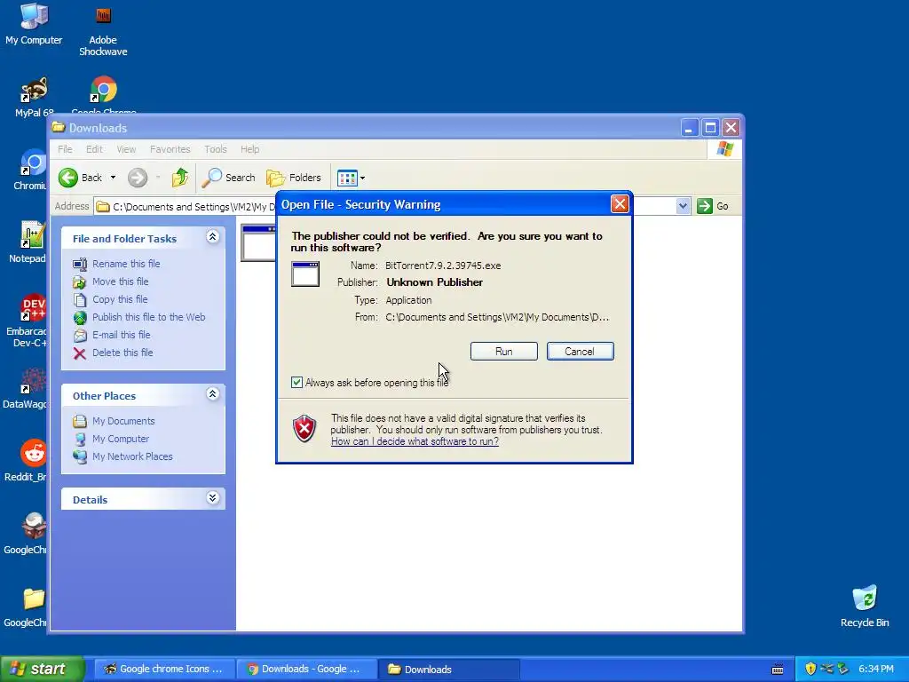Click the Forward arrow button
The height and width of the screenshot is (682, 909).
click(x=138, y=178)
